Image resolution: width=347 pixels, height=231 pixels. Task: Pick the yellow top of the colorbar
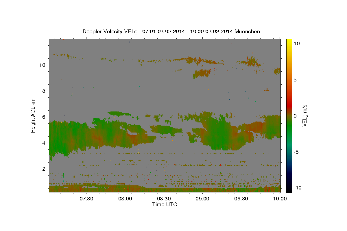coord(289,42)
